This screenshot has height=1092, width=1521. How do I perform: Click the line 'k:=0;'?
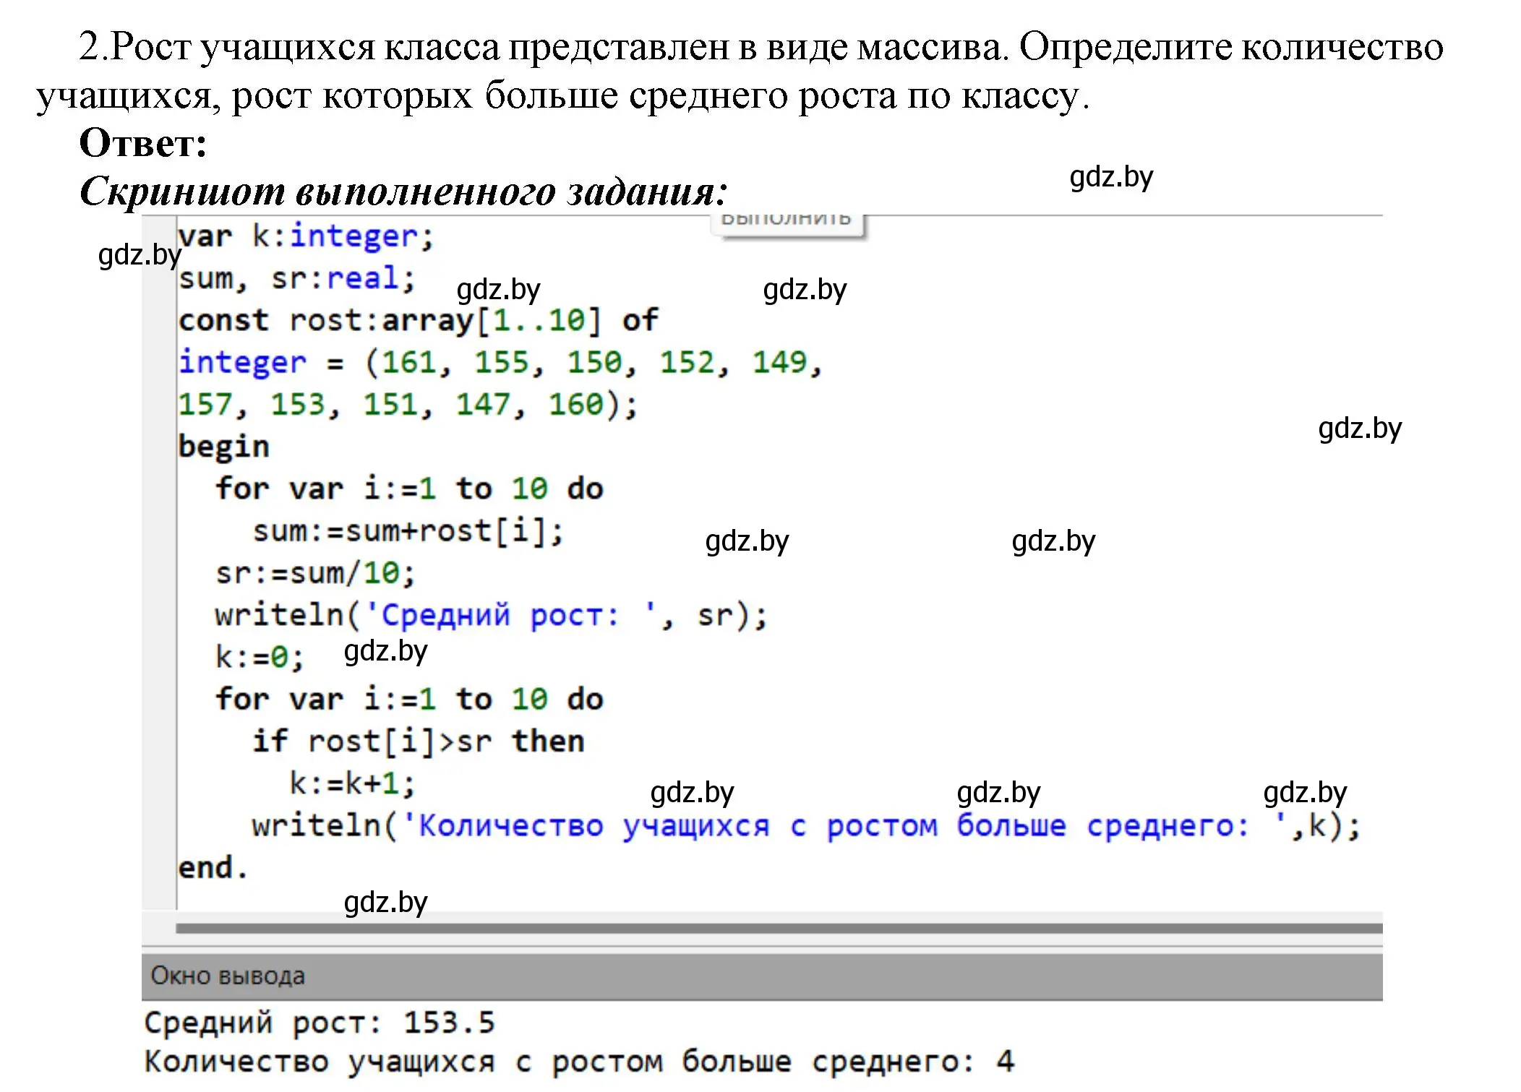tap(260, 657)
